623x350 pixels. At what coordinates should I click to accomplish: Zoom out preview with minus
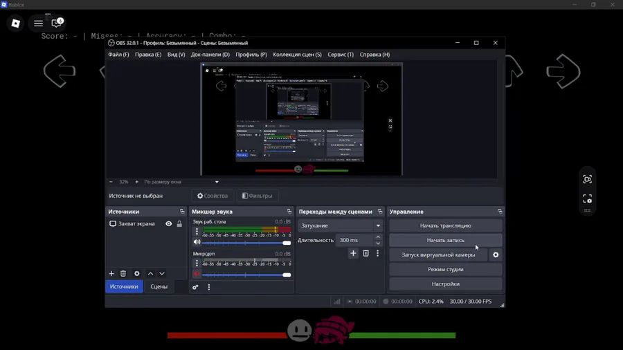click(x=111, y=182)
